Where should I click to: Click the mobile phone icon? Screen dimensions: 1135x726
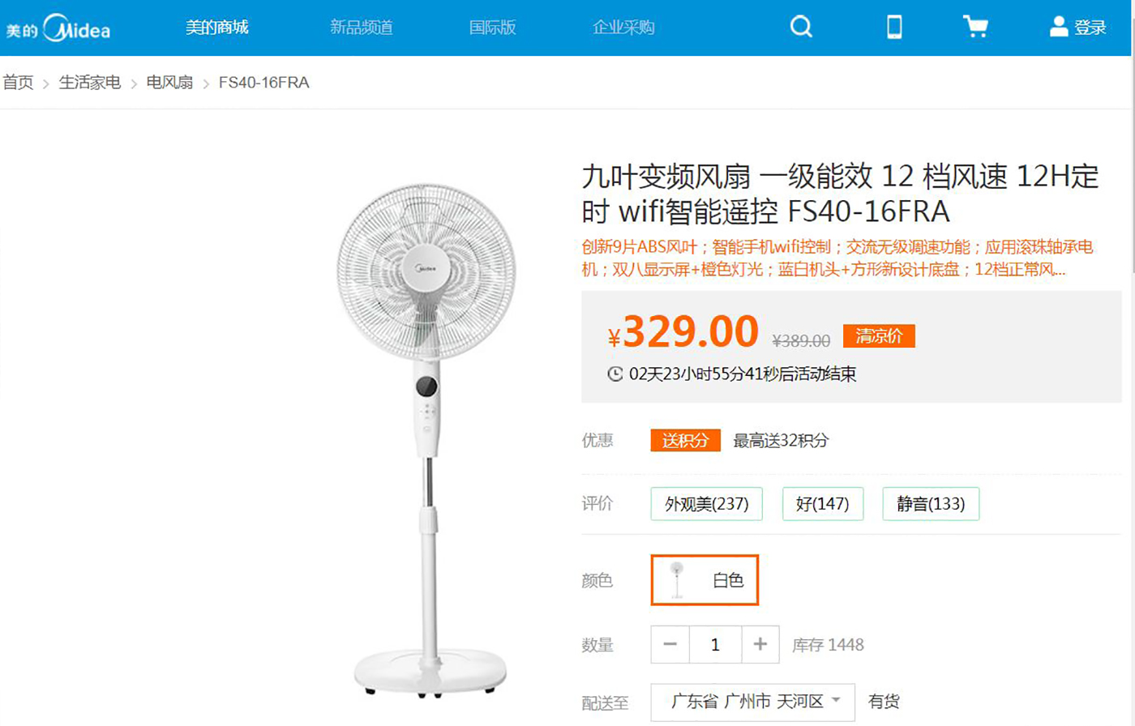pyautogui.click(x=894, y=27)
